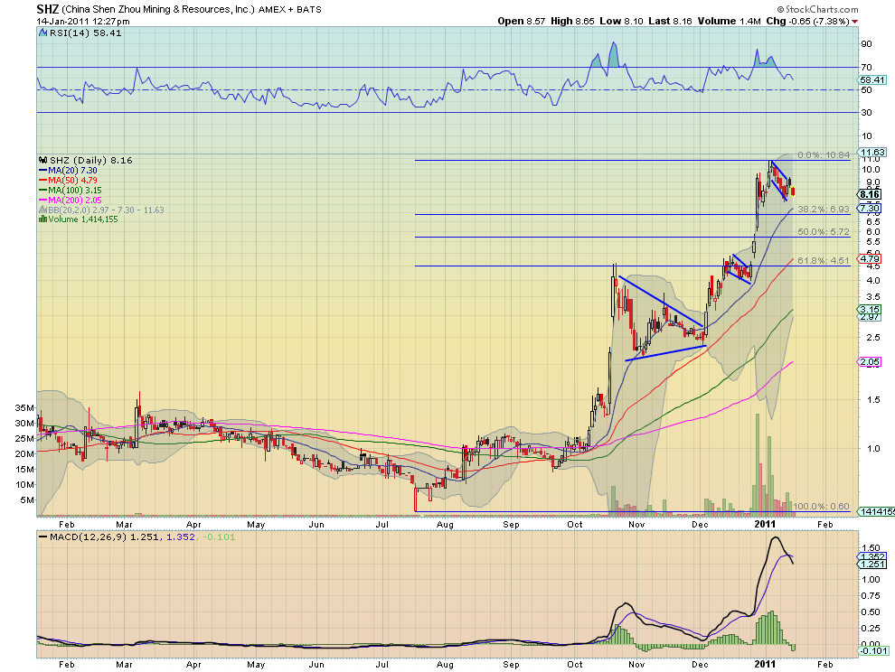Click the 4.79 red MA(50) price tag
Screen dimensions: 895x672
(871, 258)
